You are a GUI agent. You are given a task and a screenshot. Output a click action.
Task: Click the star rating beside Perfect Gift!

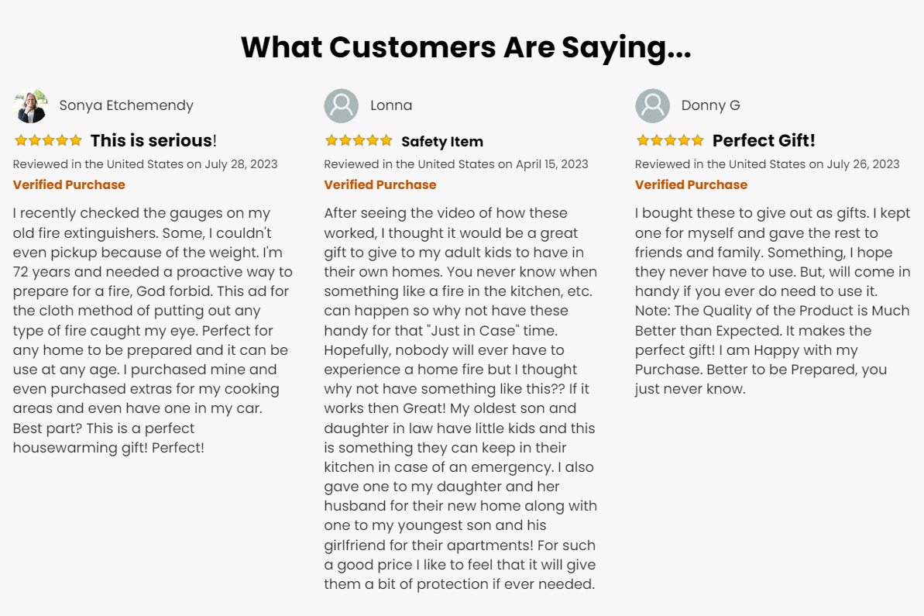coord(670,140)
